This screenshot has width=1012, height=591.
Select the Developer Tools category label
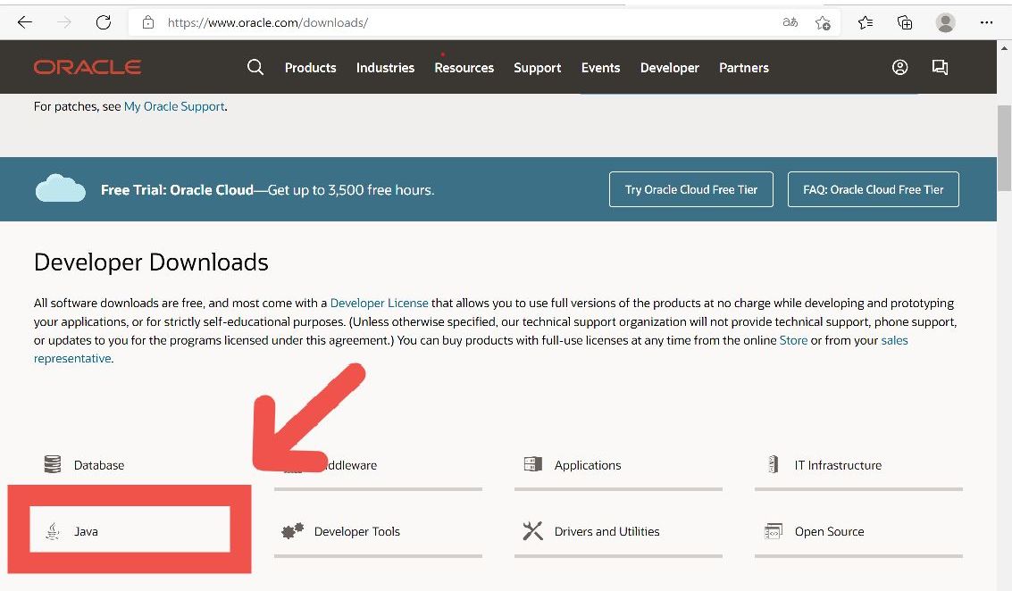(x=357, y=532)
